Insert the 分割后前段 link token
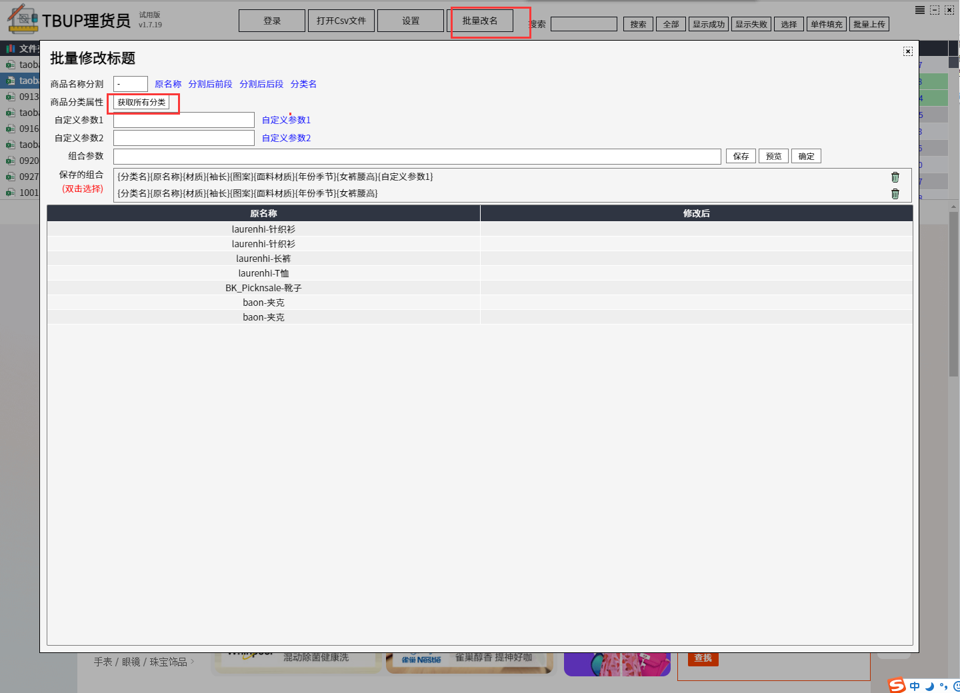Viewport: 960px width, 693px height. [210, 84]
